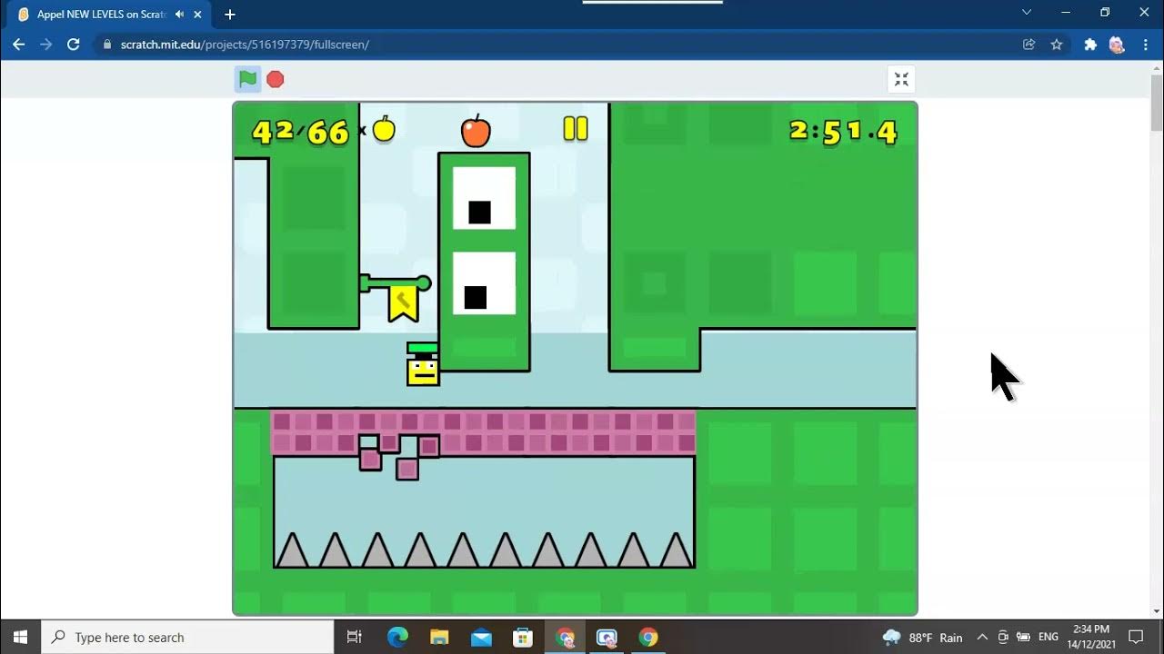Go back to the previous page

coord(19,45)
